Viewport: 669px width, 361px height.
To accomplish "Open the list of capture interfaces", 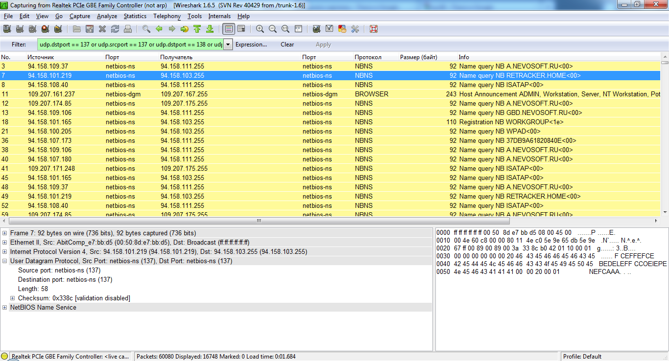I will [7, 29].
